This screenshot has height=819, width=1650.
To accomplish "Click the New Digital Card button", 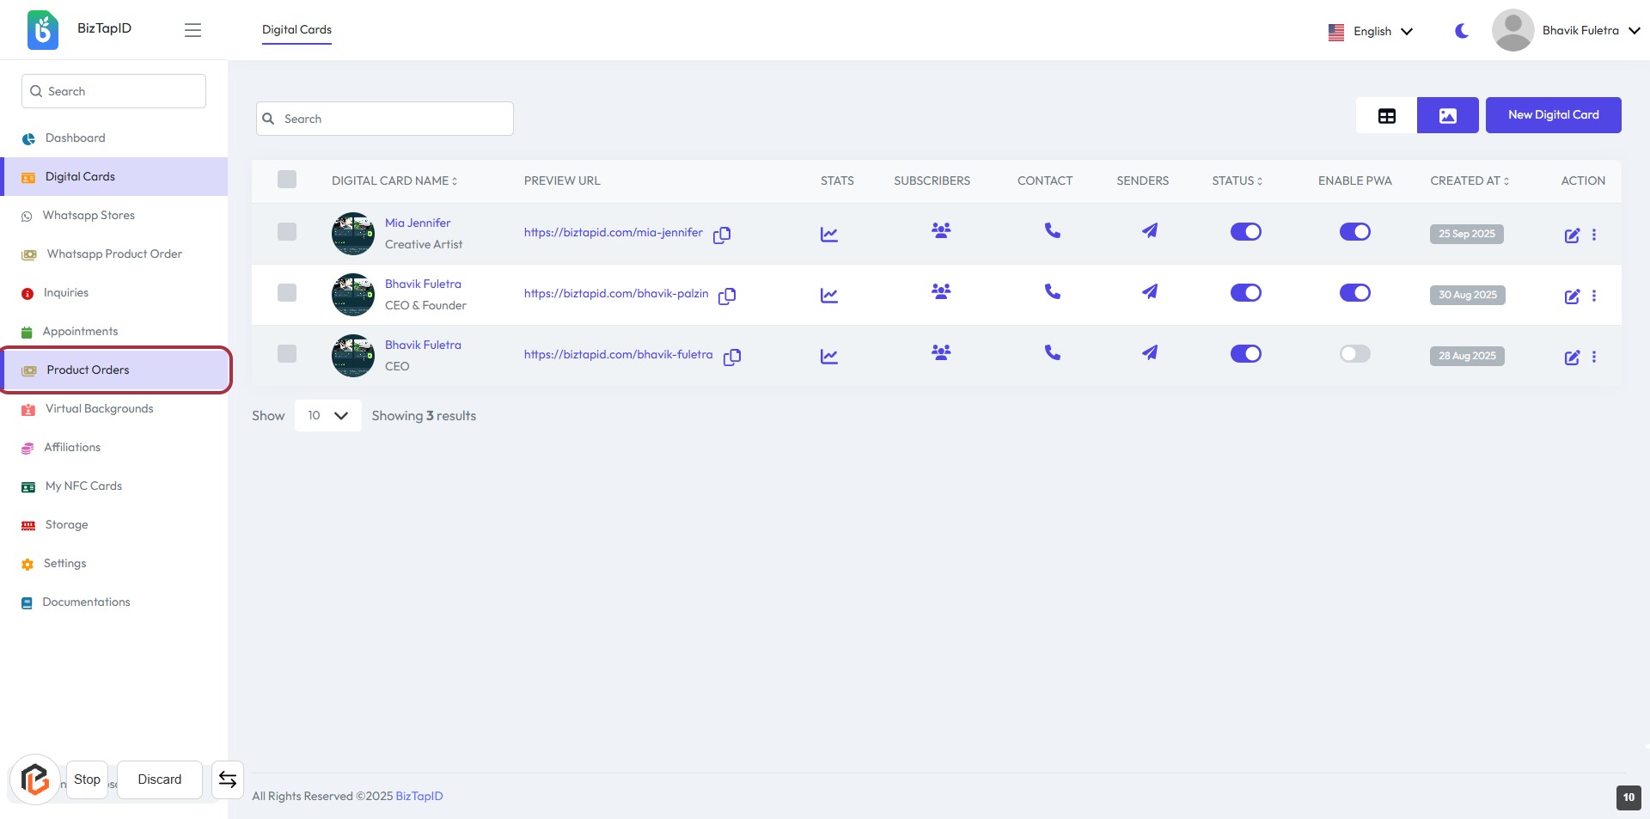I will tap(1553, 115).
